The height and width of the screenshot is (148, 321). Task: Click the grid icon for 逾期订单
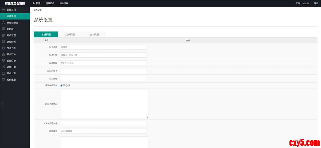(x=3, y=61)
